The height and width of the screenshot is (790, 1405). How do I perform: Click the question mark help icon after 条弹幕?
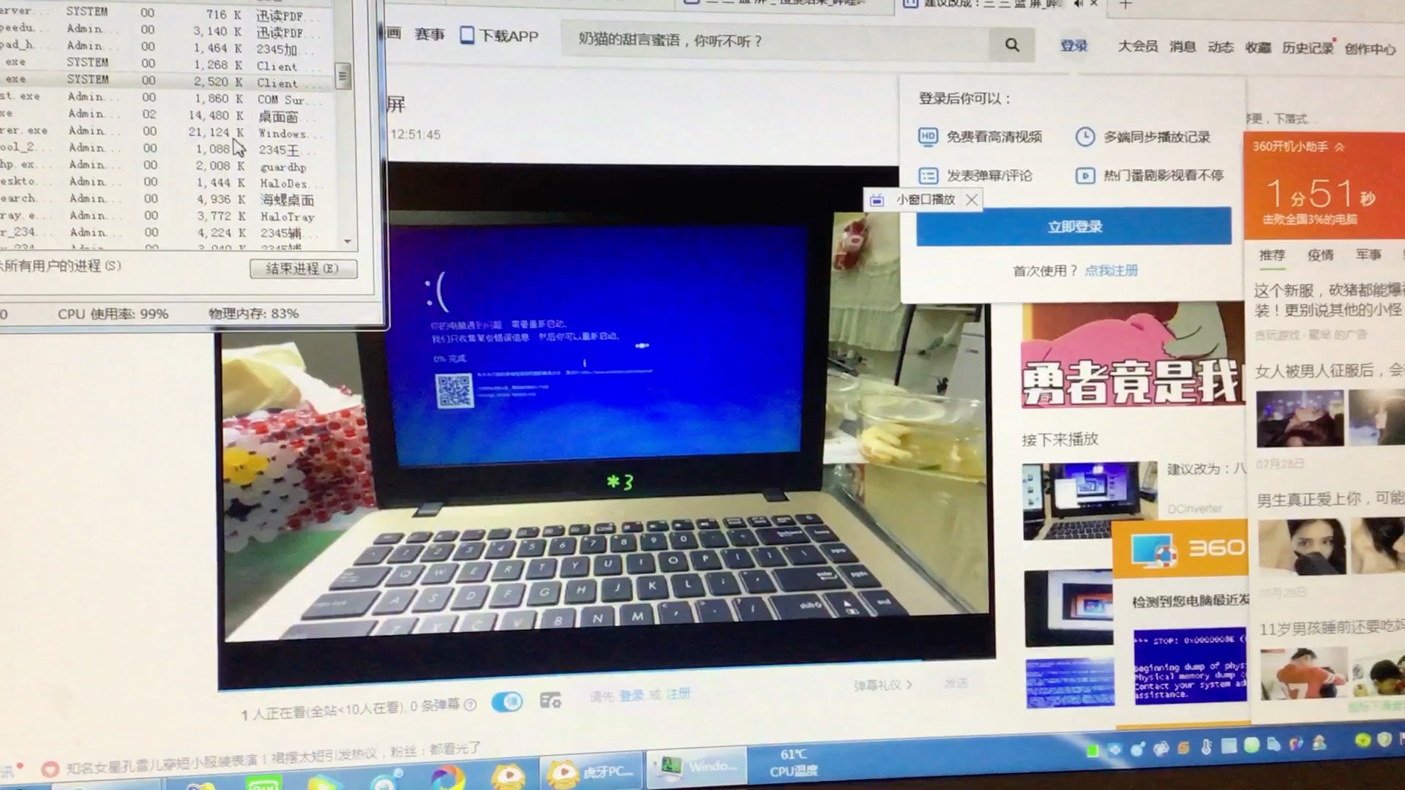(471, 704)
